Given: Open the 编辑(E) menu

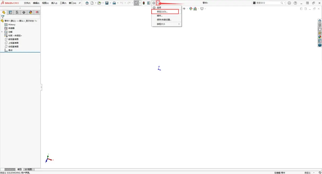Looking at the screenshot, I should coord(36,3).
